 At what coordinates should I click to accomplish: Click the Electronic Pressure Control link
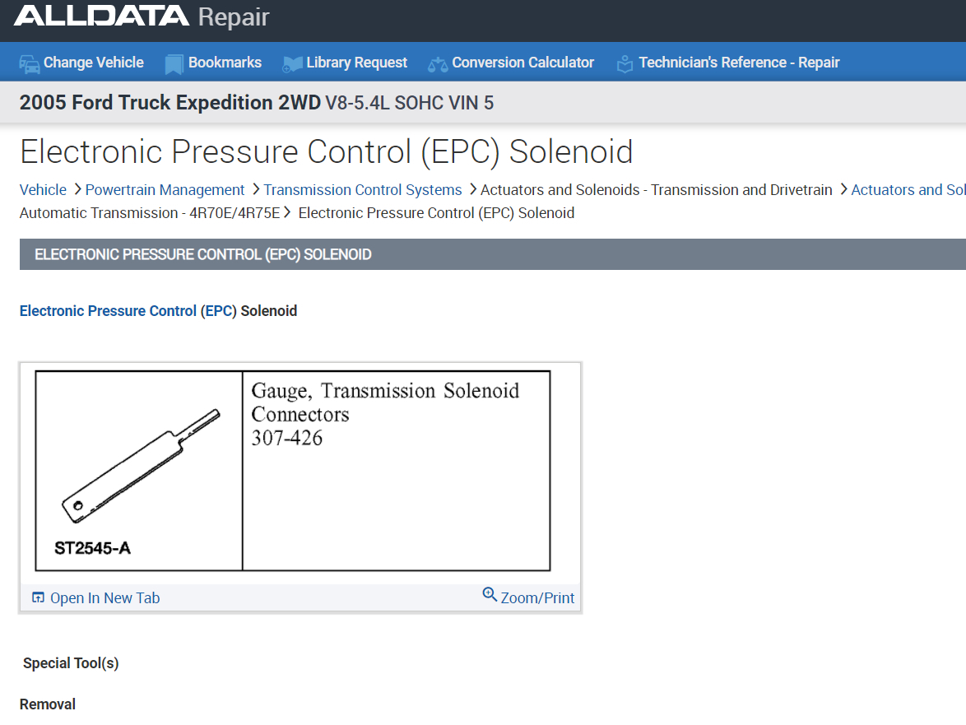tap(108, 311)
